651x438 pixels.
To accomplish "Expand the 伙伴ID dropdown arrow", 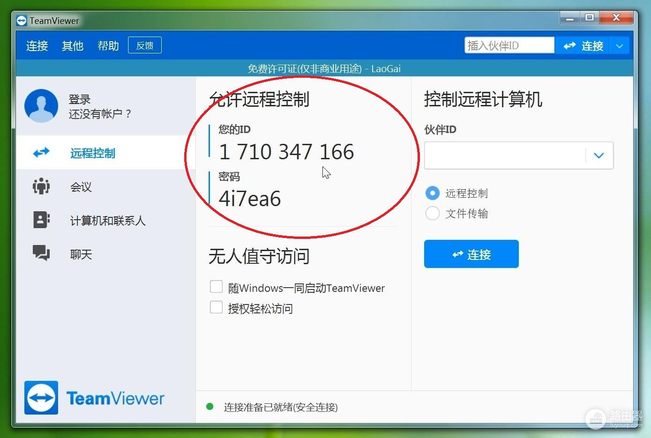I will point(599,156).
